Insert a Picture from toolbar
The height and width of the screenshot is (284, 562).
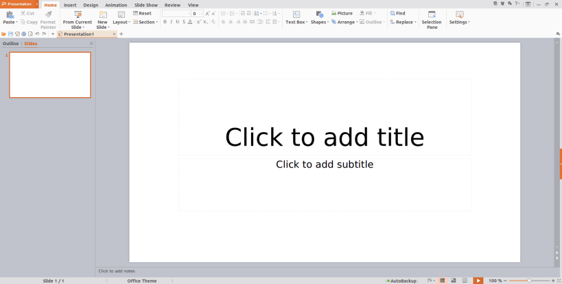342,13
